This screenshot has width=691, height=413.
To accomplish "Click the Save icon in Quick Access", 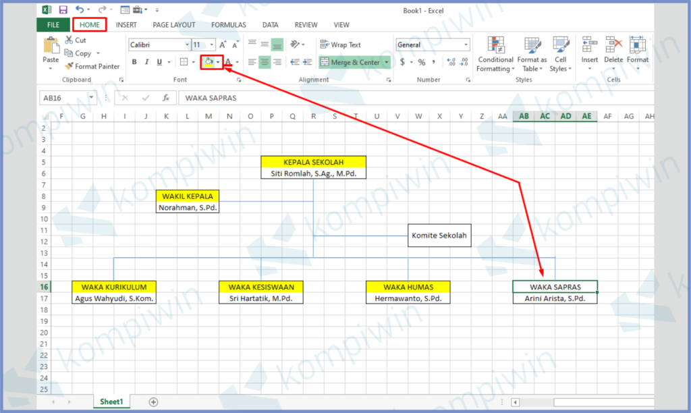I will tap(63, 10).
